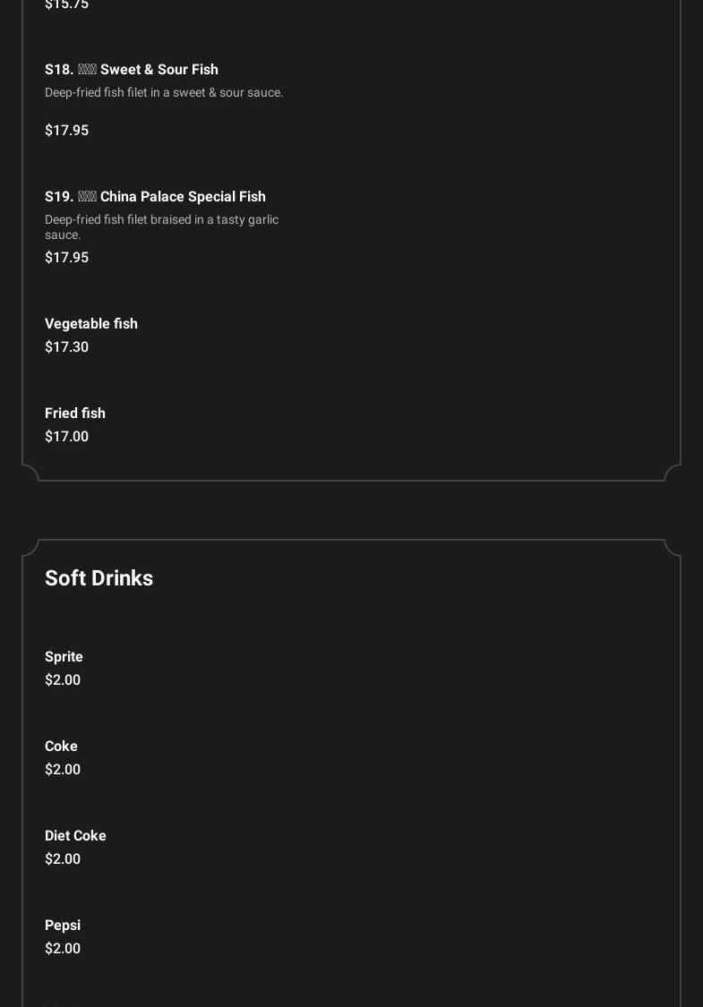Pick Sprite from Soft Drinks

point(64,657)
